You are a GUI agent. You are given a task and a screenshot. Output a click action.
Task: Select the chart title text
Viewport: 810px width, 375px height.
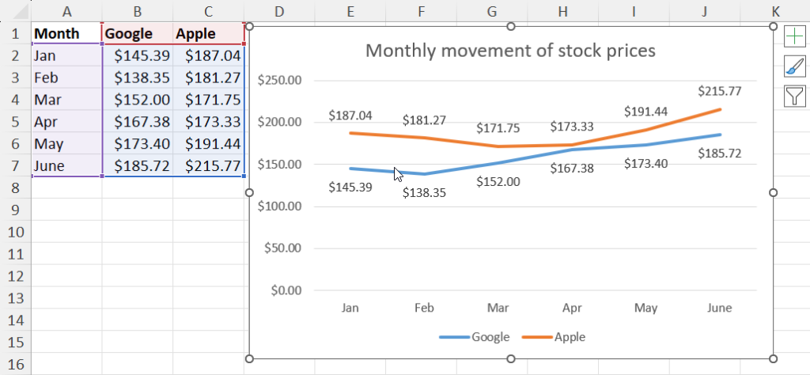[510, 51]
